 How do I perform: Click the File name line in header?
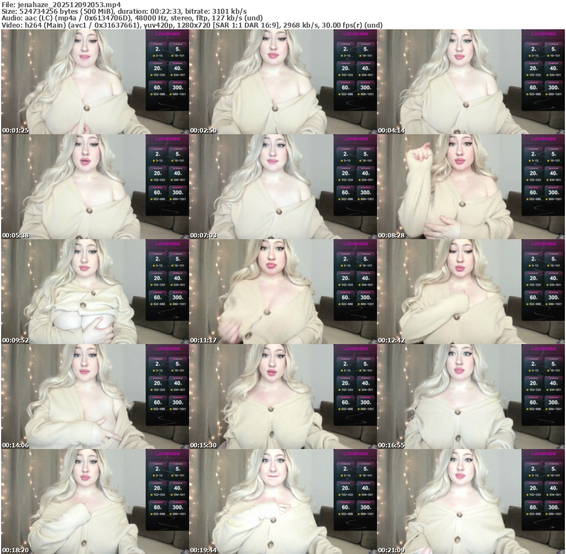(x=61, y=4)
